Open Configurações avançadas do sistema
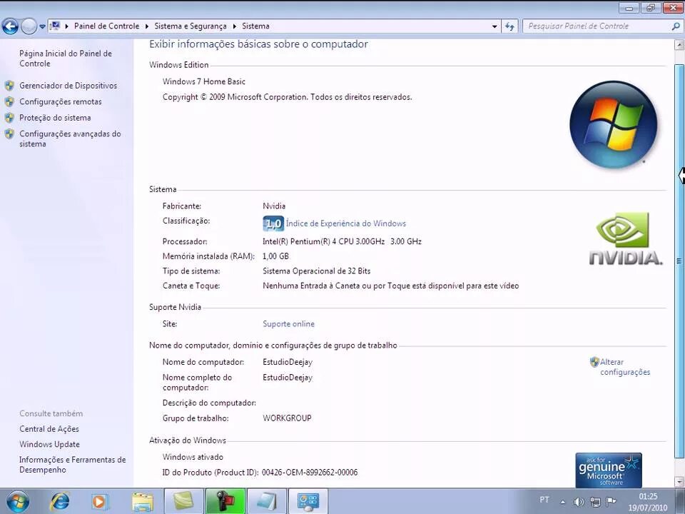 [70, 138]
